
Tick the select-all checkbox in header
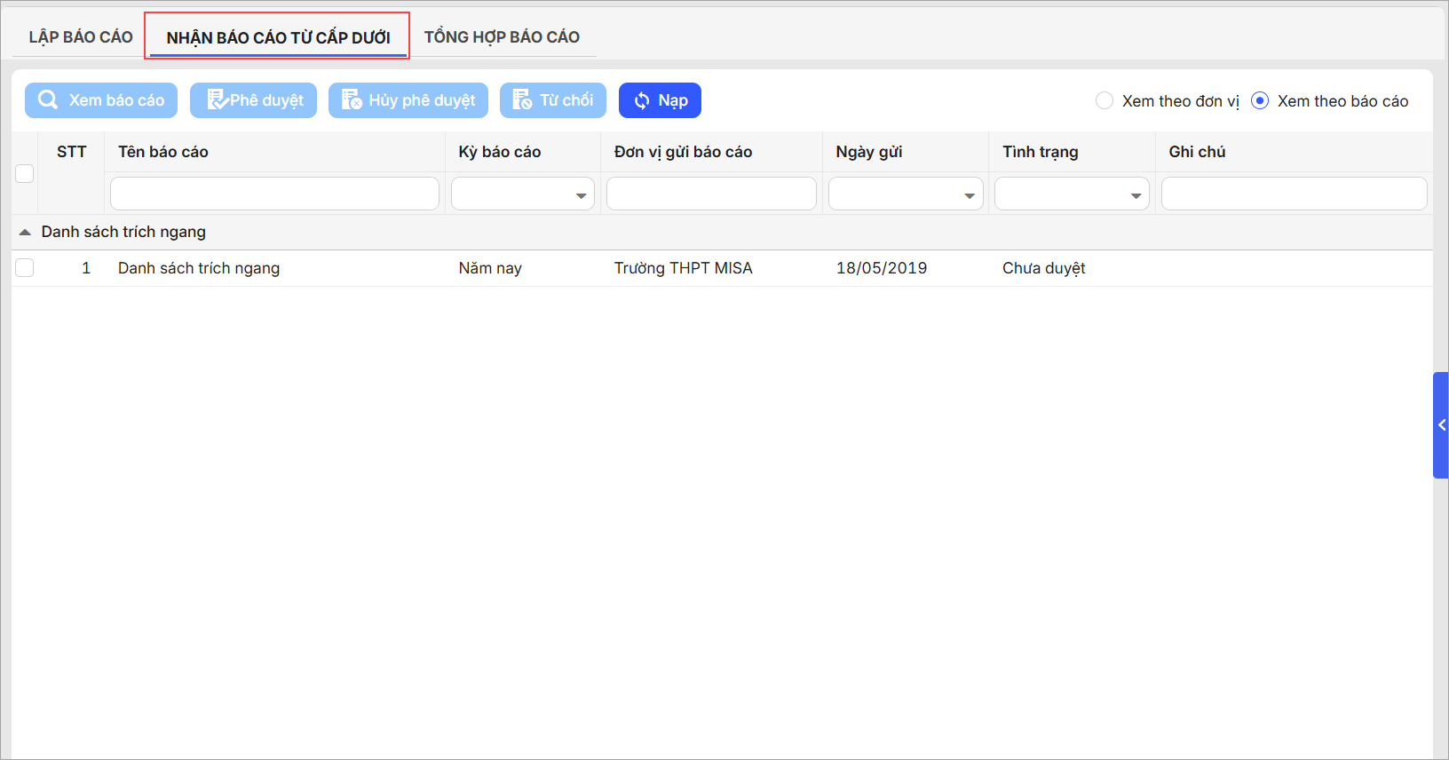coord(25,173)
